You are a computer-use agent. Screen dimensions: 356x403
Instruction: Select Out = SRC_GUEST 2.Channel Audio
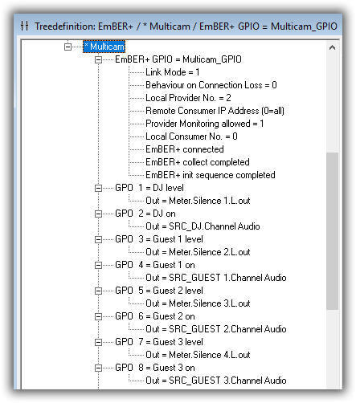pyautogui.click(x=216, y=329)
